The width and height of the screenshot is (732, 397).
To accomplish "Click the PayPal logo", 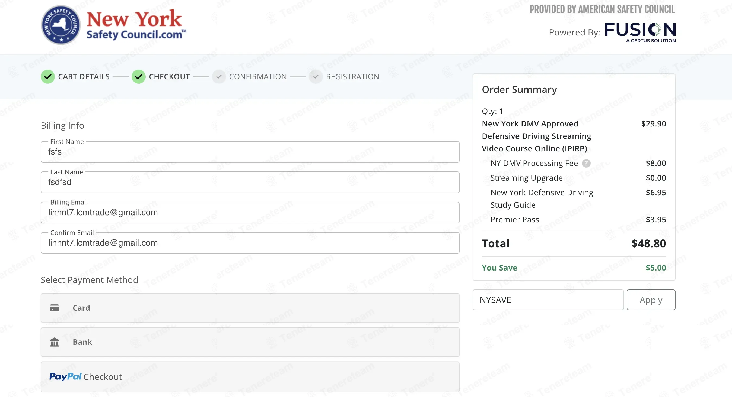I will point(65,377).
